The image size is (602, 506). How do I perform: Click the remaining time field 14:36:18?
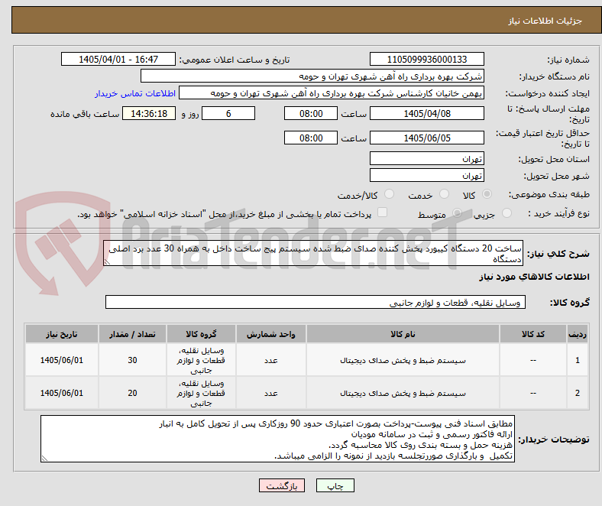click(x=149, y=113)
